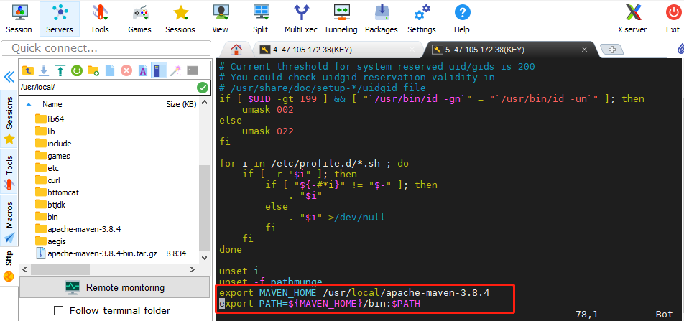Click red delete icon in SFTP toolbar
The width and height of the screenshot is (684, 321).
[126, 70]
